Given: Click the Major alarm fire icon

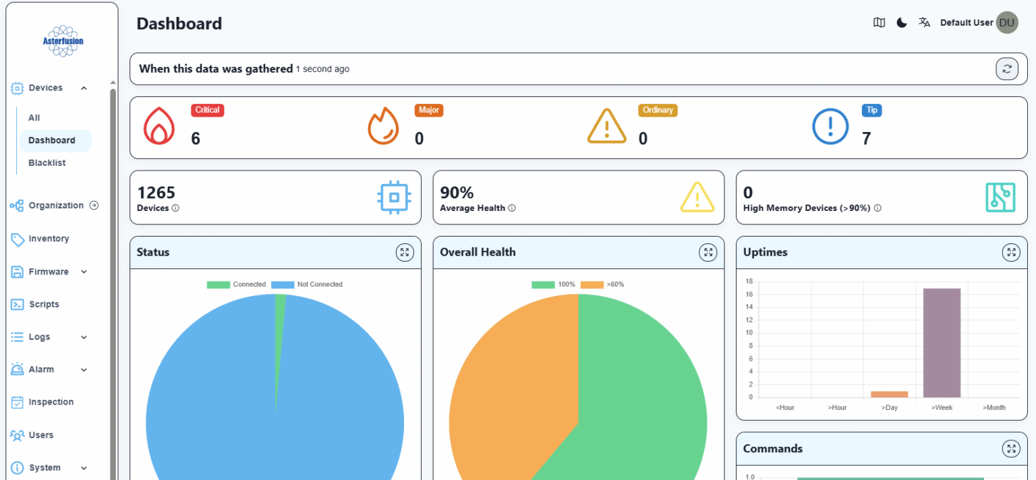Looking at the screenshot, I should coord(383,127).
